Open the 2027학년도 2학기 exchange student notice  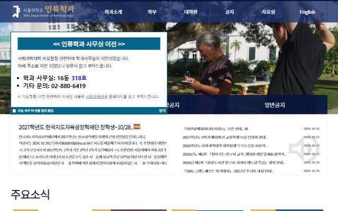pyautogui.click(x=224, y=137)
